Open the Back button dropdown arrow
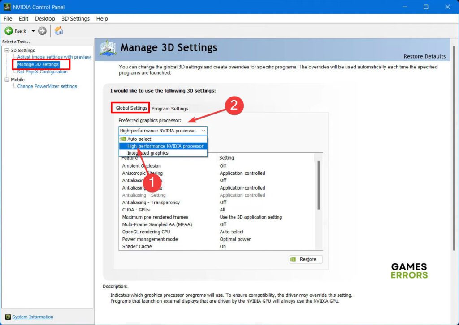The width and height of the screenshot is (459, 325). pos(33,31)
